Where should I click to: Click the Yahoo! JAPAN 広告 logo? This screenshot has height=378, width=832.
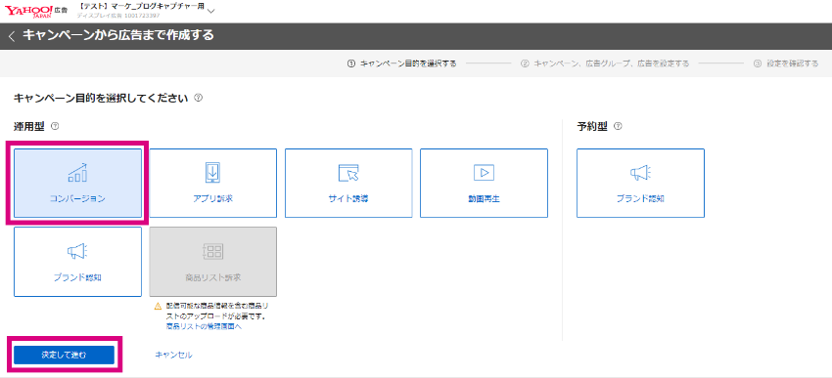pyautogui.click(x=36, y=10)
